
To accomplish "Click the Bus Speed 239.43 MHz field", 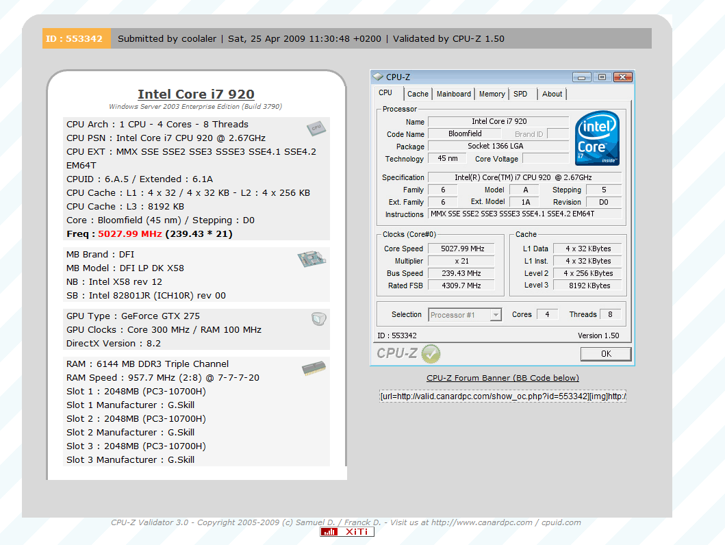I will [461, 274].
